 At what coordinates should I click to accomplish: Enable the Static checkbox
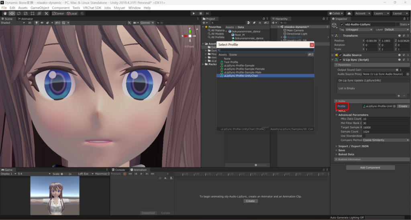[x=398, y=24]
